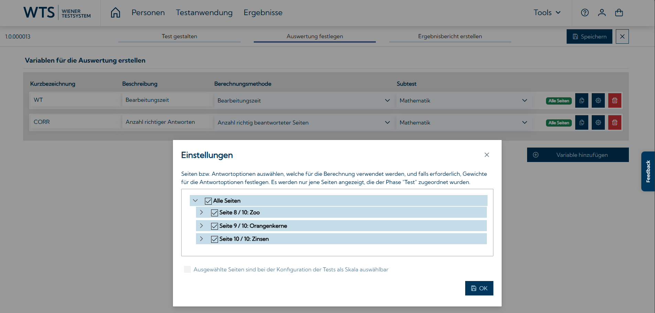Open the Tools dropdown menu
The image size is (655, 313).
point(547,13)
